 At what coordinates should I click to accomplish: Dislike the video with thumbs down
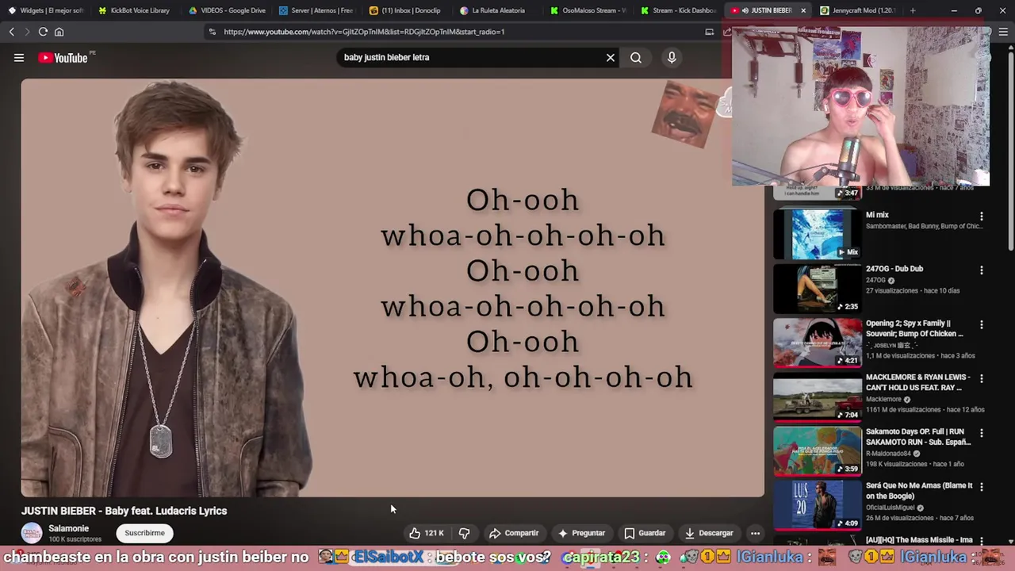click(465, 533)
